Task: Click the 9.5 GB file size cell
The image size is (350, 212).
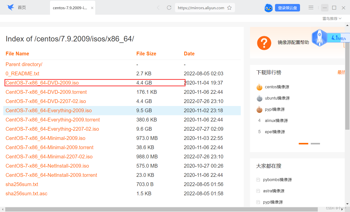Action: pyautogui.click(x=144, y=110)
